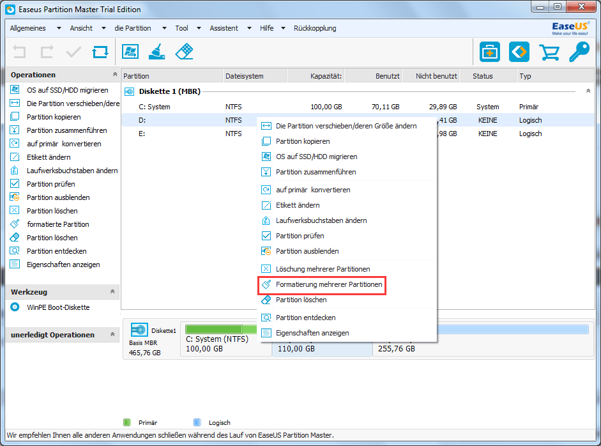Sort by the Dateisystem column header

(x=254, y=76)
